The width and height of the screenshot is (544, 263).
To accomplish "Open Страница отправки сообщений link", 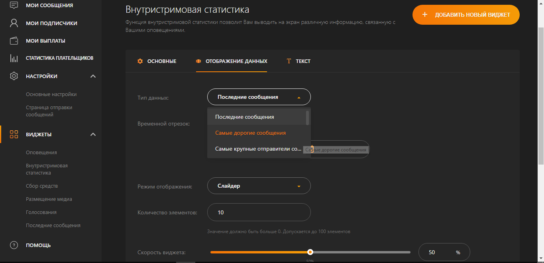I will click(x=49, y=111).
